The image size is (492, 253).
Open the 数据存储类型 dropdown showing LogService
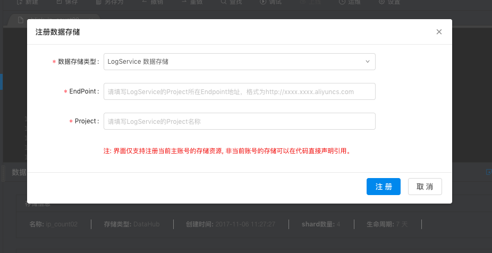click(240, 62)
